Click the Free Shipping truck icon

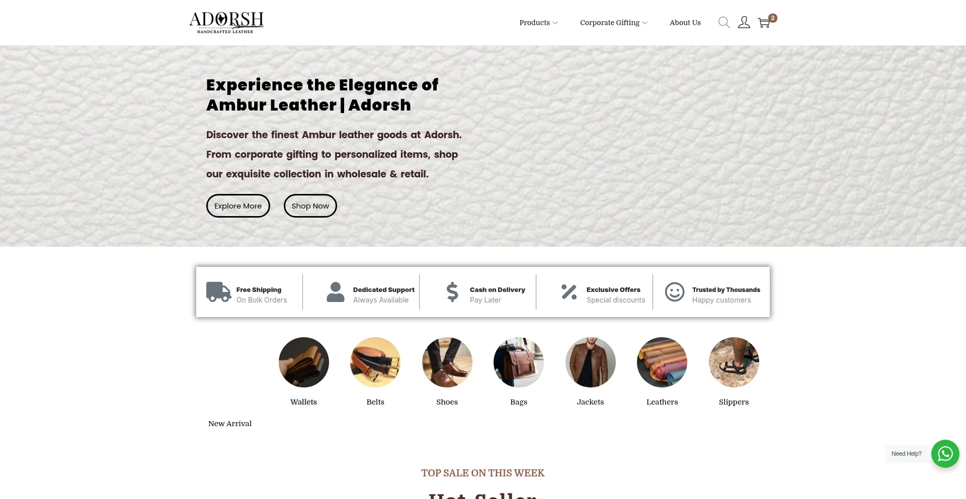tap(219, 292)
